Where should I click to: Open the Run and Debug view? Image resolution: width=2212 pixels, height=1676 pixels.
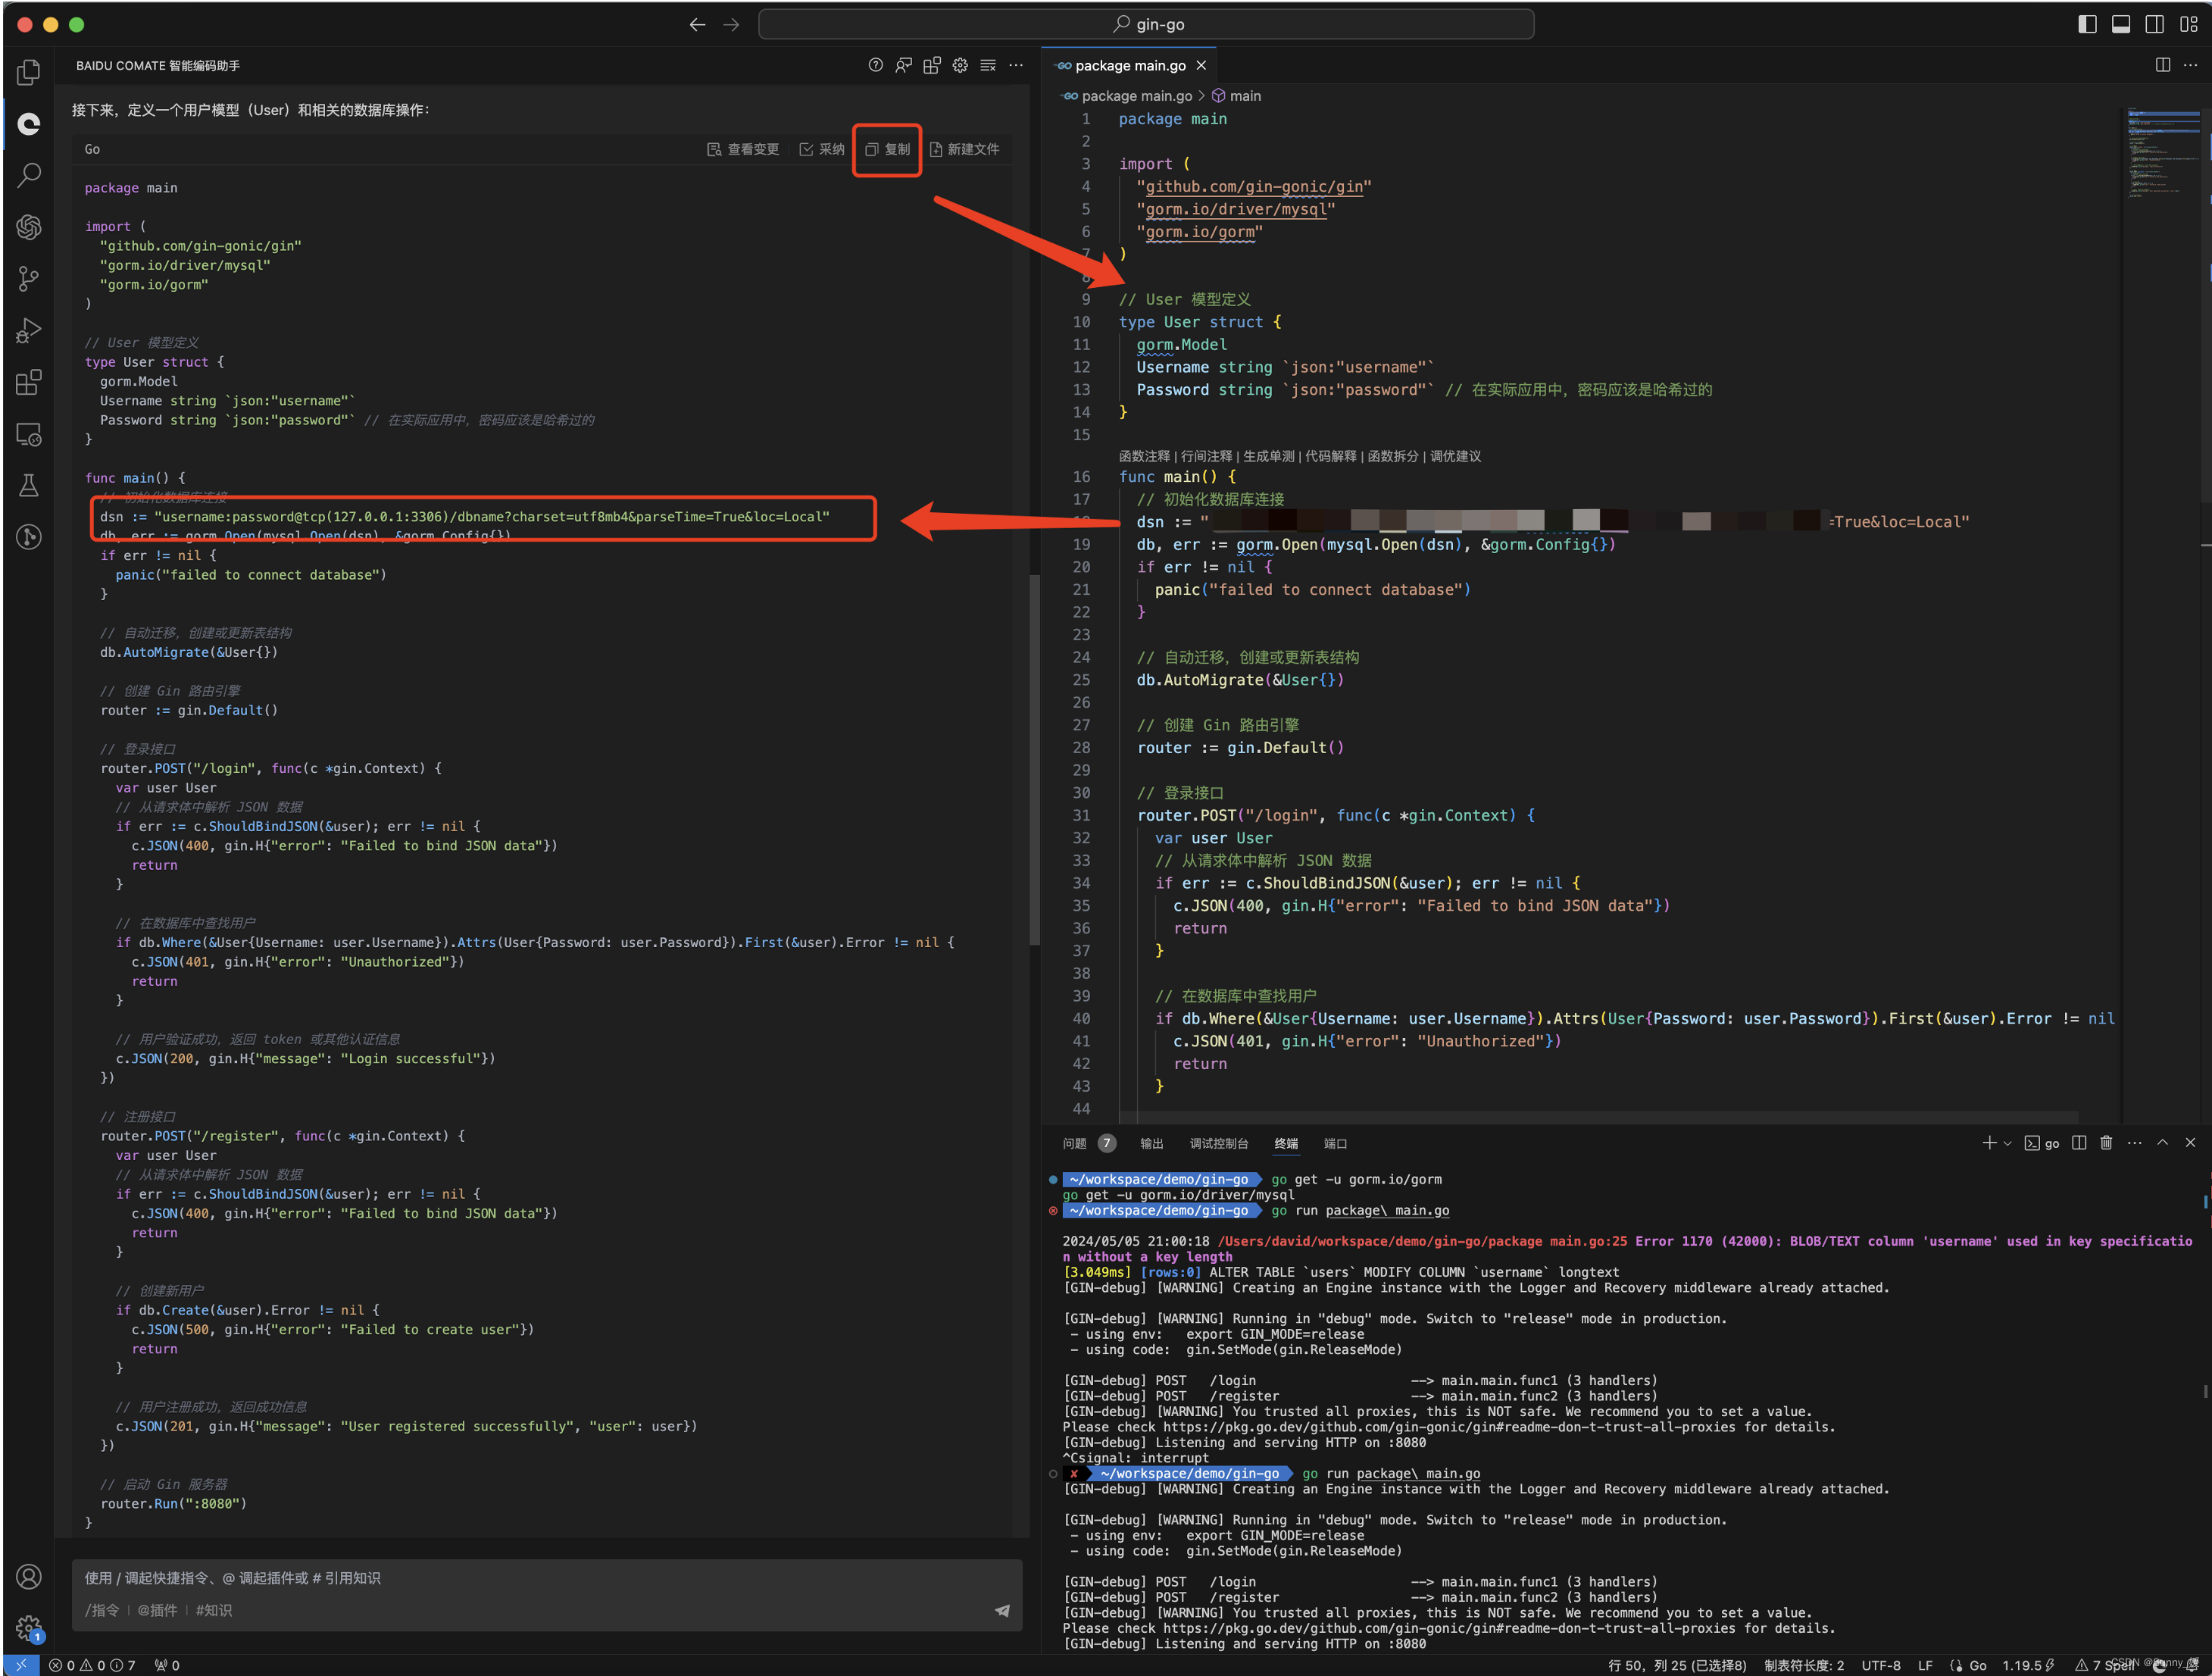coord(29,330)
